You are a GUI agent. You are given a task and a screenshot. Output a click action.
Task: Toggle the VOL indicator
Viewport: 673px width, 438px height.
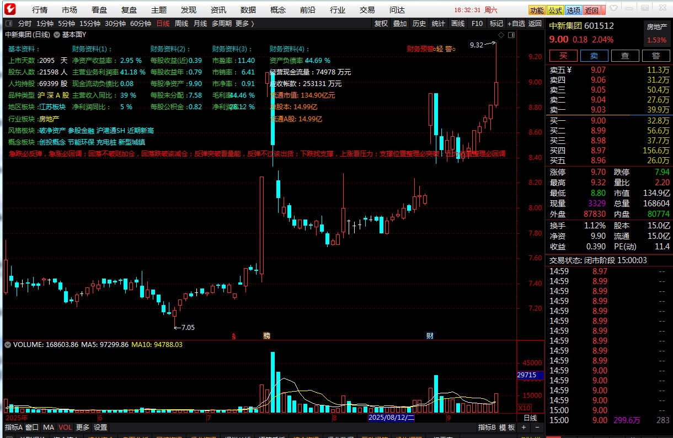(65, 428)
